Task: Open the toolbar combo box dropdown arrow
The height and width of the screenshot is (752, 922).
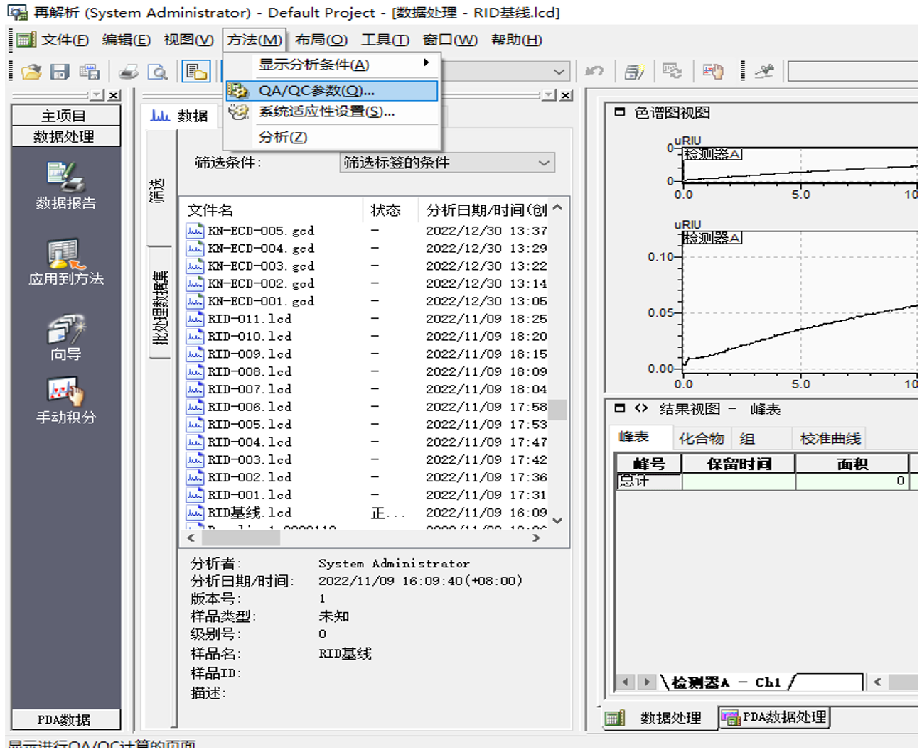Action: tap(559, 72)
